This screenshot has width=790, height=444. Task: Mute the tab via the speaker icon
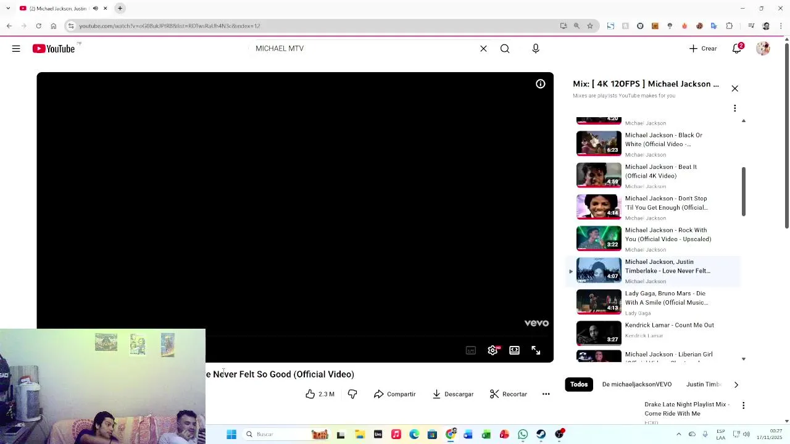[95, 9]
